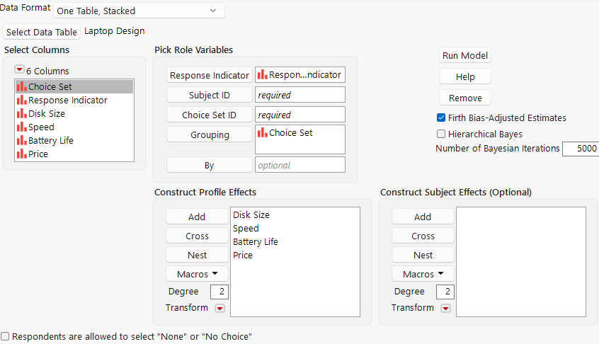Open Transform menu under Subject Effects
Screen dimensions: 599x344
click(445, 308)
